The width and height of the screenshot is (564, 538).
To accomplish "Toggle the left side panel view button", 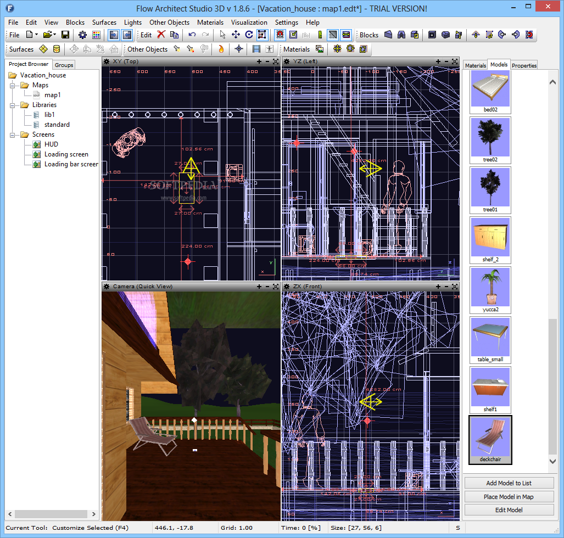I will pyautogui.click(x=114, y=35).
